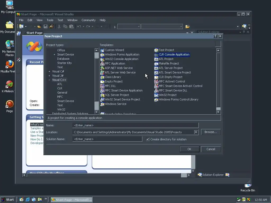Select the Makefile Project template
This screenshot has width=271, height=203.
167,63
